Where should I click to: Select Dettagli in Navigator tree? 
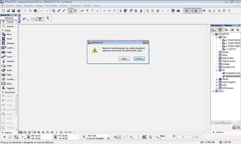click(x=224, y=64)
